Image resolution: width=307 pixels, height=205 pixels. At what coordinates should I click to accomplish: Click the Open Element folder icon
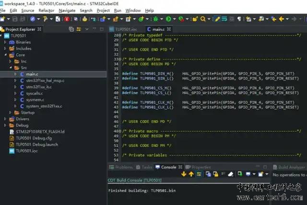coord(195,19)
